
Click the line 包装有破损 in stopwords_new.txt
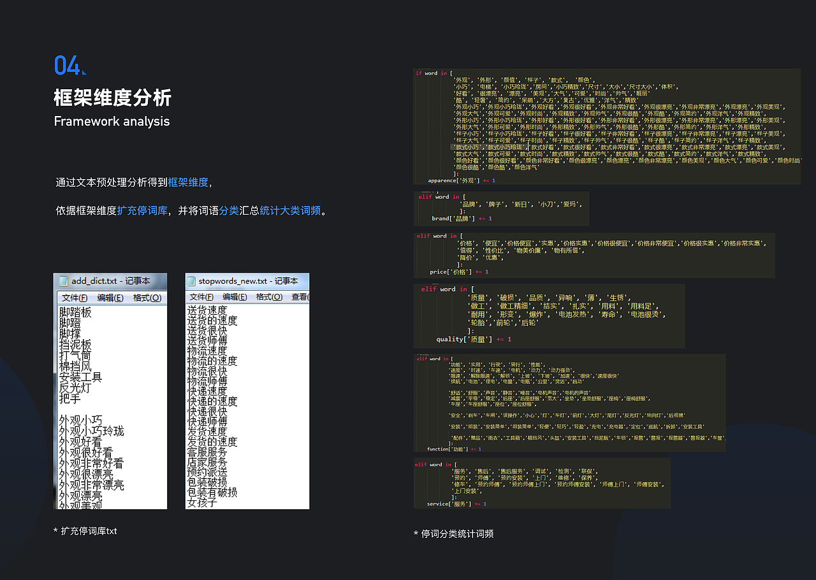click(x=212, y=493)
